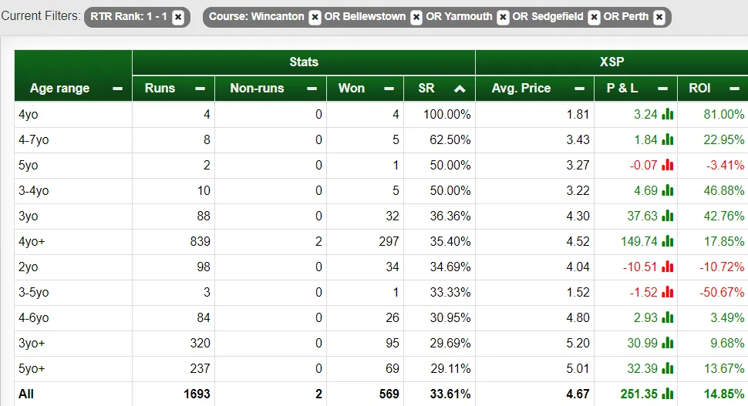Click the XSP group header
This screenshot has height=406, width=748.
click(x=612, y=62)
